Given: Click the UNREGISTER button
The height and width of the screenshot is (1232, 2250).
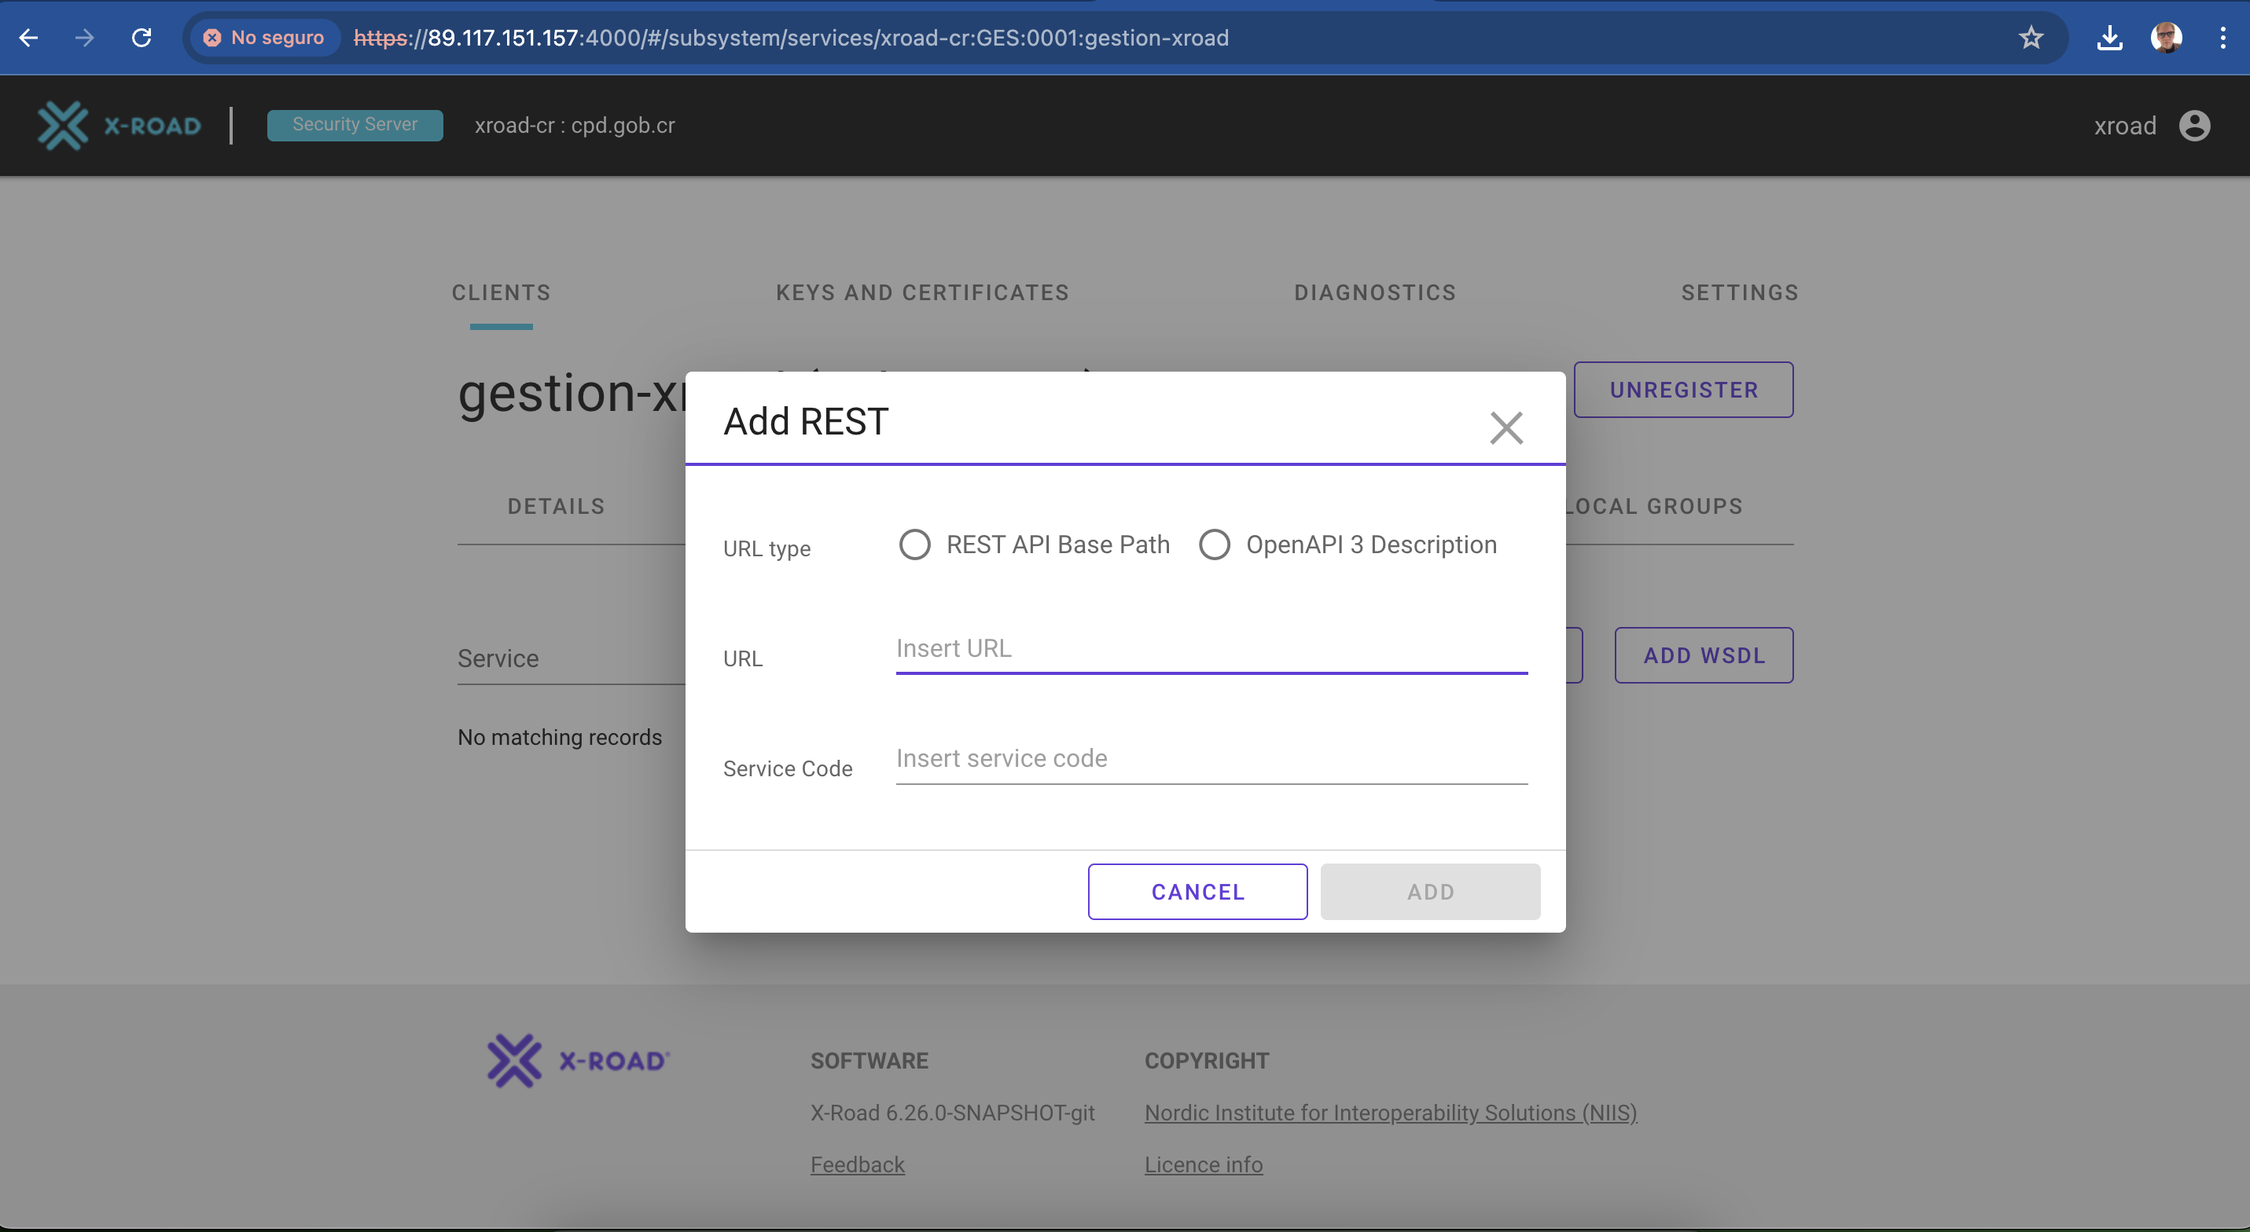Looking at the screenshot, I should pyautogui.click(x=1683, y=390).
